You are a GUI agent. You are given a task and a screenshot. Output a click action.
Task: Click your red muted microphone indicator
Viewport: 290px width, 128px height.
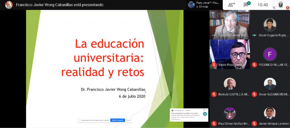pos(288,8)
